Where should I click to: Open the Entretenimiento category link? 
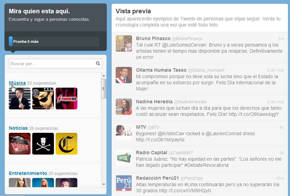[28, 173]
